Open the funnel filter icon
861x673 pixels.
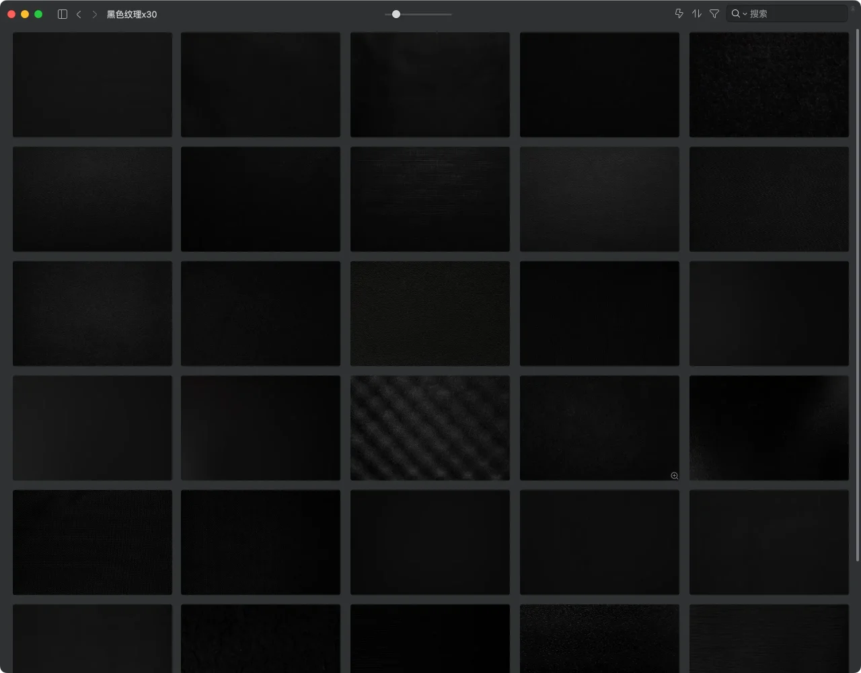[714, 13]
